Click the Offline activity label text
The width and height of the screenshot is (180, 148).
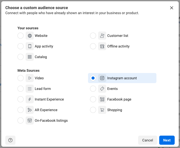click(x=118, y=46)
